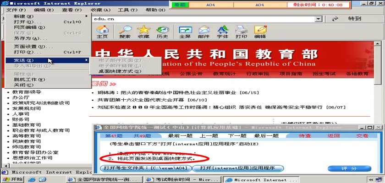Click the 人事司 sidebar link
The height and width of the screenshot is (183, 385).
(x=21, y=114)
